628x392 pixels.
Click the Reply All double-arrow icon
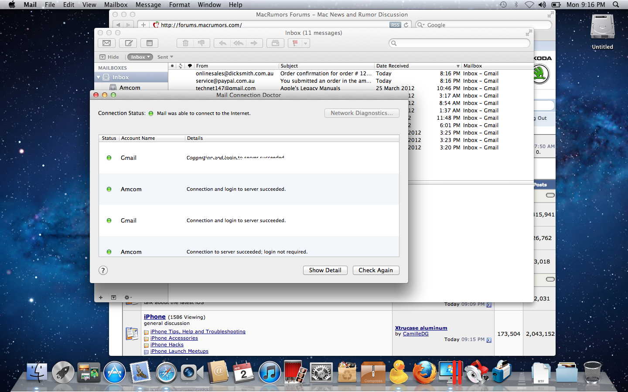click(238, 43)
